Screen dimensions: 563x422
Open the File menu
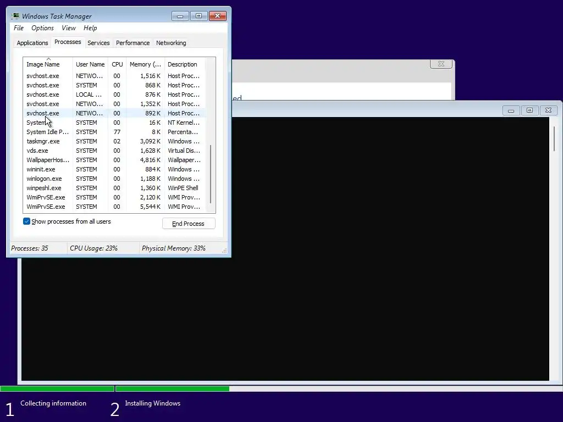[19, 28]
